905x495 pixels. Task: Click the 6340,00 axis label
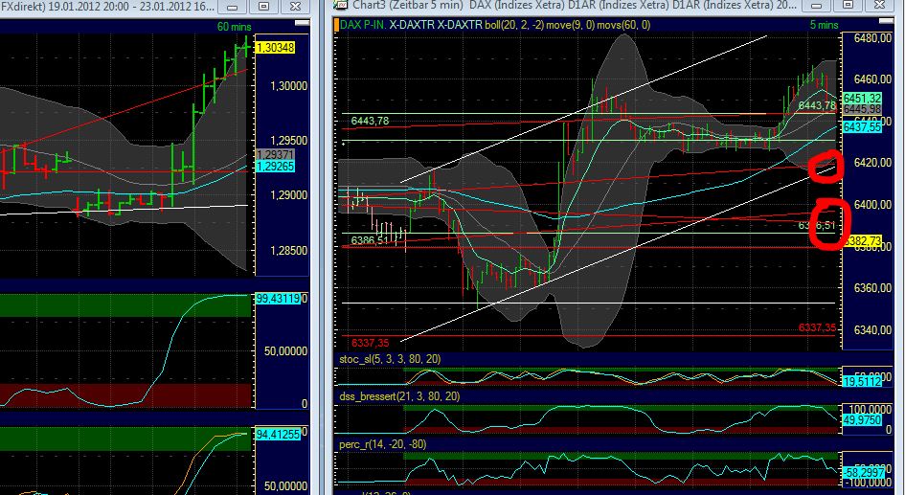click(x=872, y=330)
